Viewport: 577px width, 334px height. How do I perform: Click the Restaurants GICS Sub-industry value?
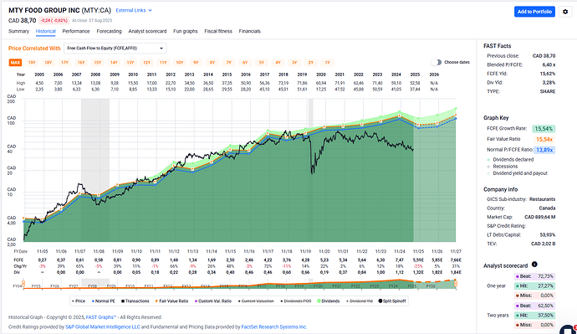[x=542, y=199]
